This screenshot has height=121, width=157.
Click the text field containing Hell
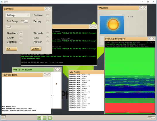click(18, 27)
